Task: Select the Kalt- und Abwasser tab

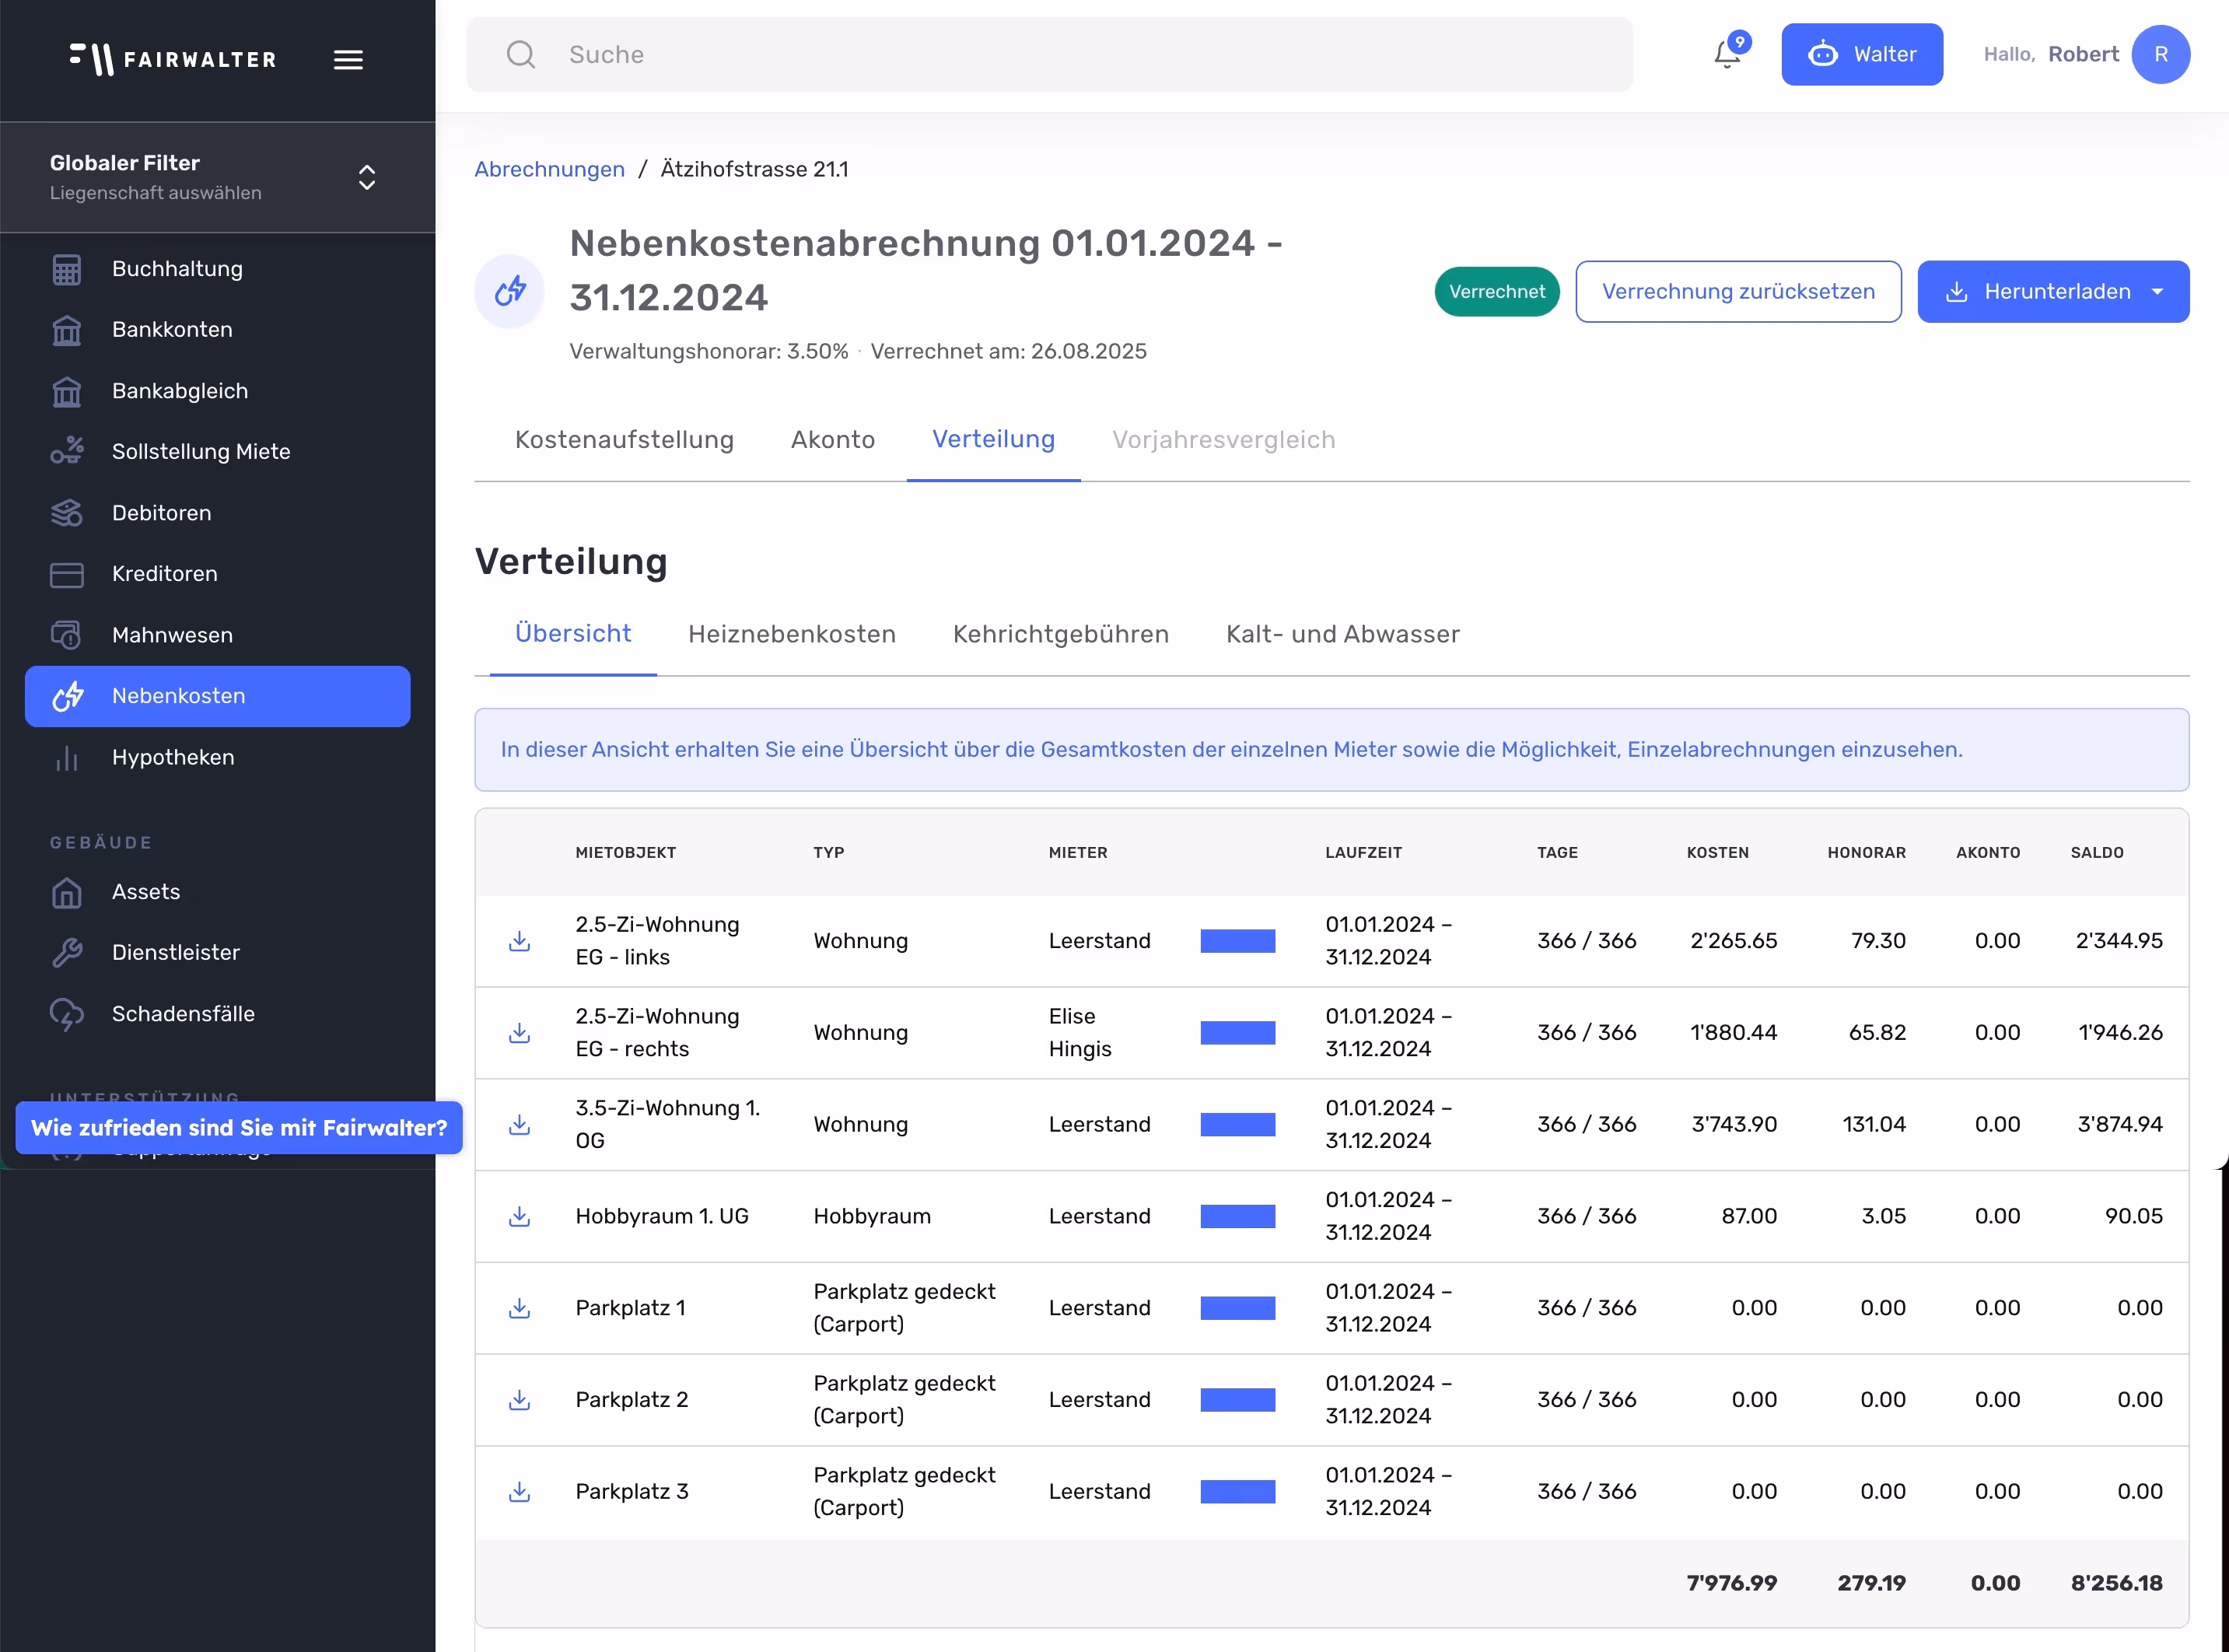Action: 1342,634
